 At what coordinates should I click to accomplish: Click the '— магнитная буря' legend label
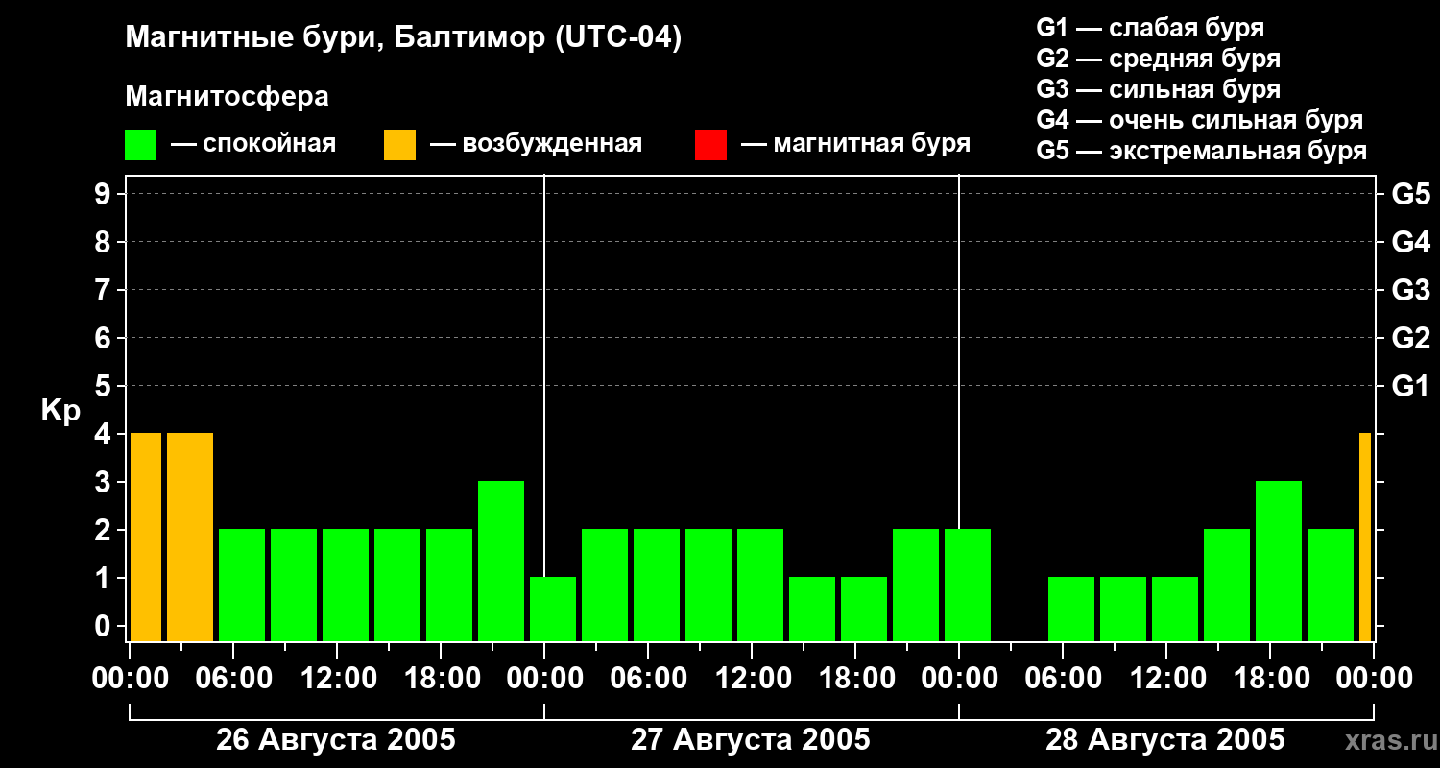pos(856,144)
